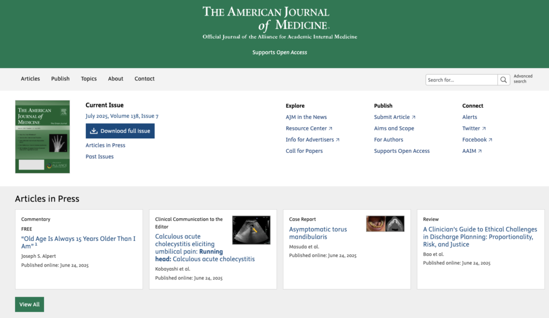This screenshot has height=318, width=549.
Task: Open the Calculous acute cholecystitis article
Action: (205, 248)
